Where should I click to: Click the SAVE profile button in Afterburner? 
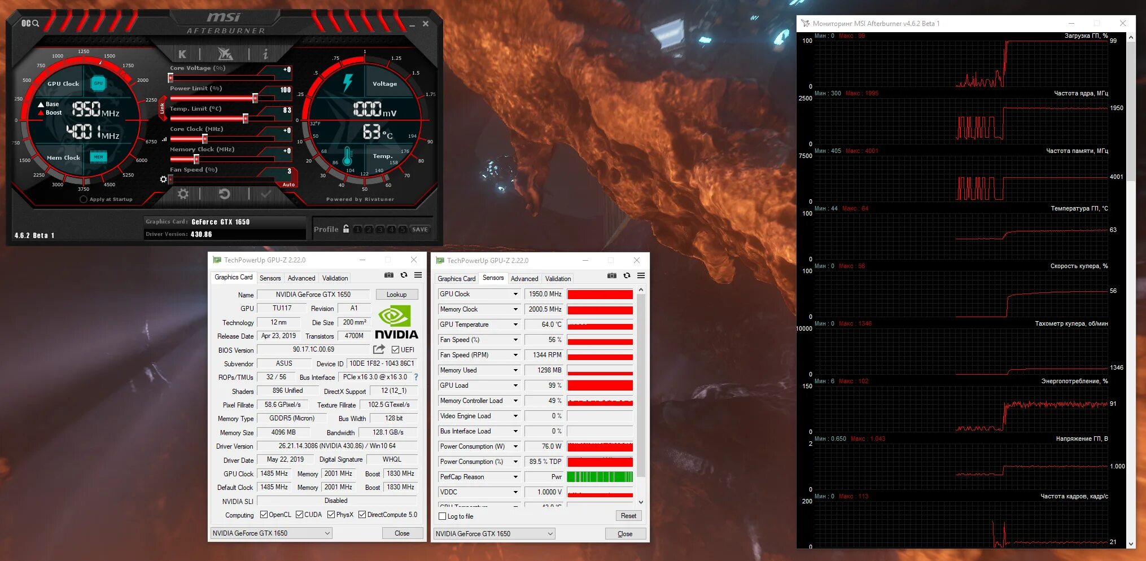[x=420, y=230]
